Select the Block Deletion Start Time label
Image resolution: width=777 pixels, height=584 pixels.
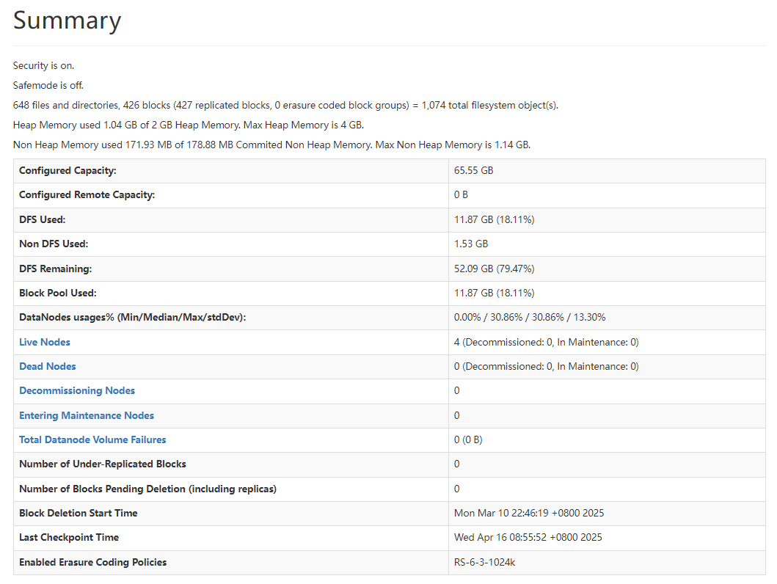click(x=79, y=513)
